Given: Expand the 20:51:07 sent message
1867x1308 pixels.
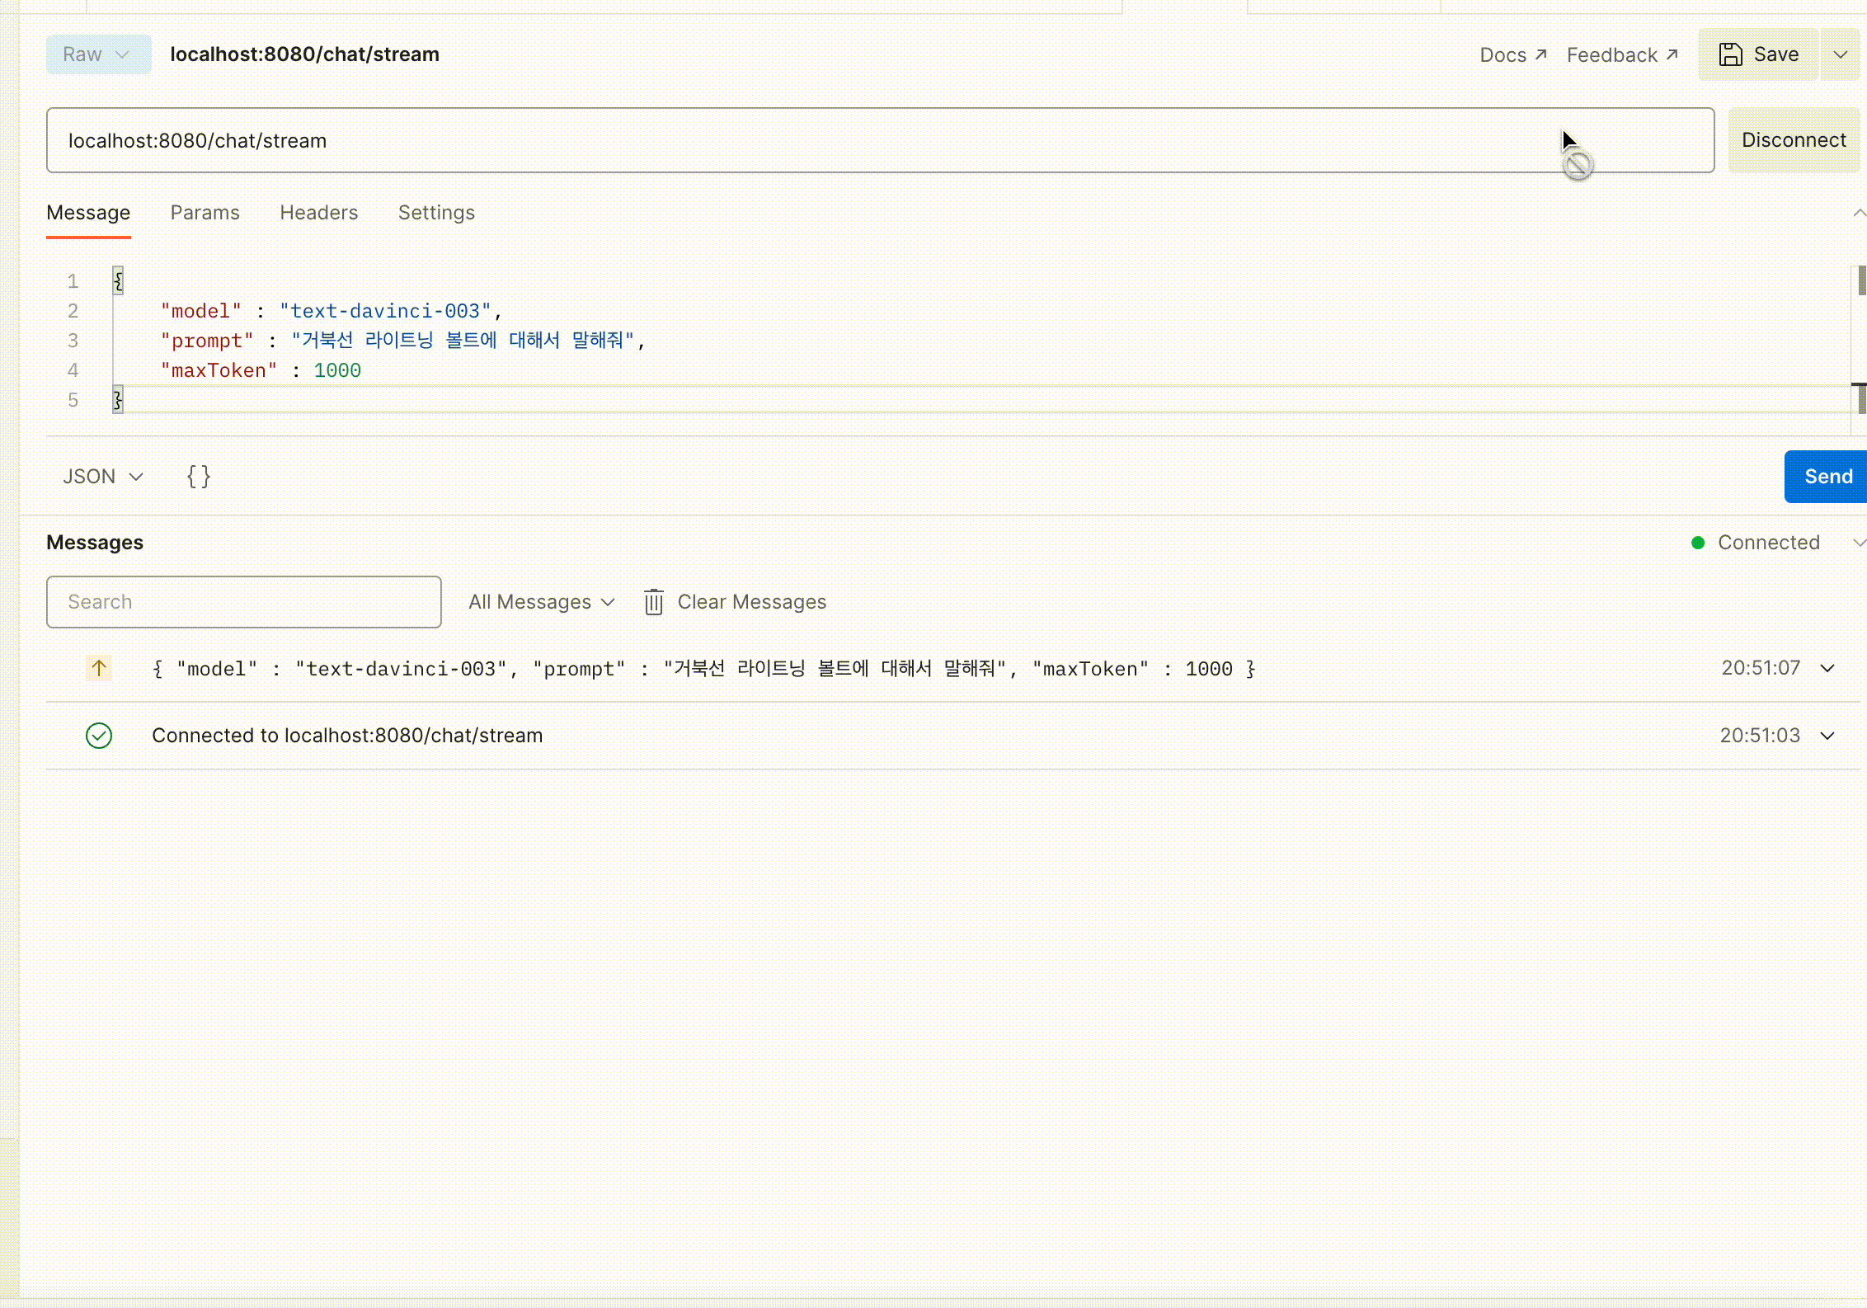Looking at the screenshot, I should tap(1827, 668).
